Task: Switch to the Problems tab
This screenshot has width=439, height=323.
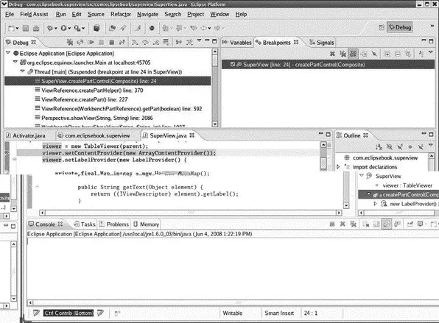Action: (x=114, y=224)
